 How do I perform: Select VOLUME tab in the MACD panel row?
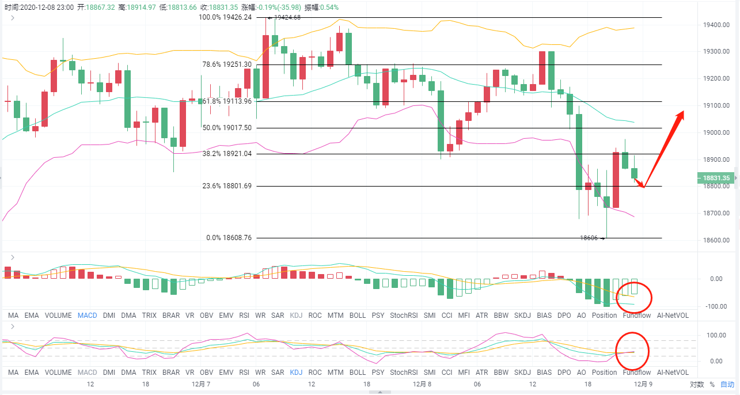point(58,316)
